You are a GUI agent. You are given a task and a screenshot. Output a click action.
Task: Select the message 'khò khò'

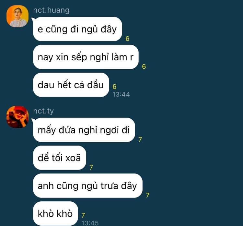pos(55,214)
